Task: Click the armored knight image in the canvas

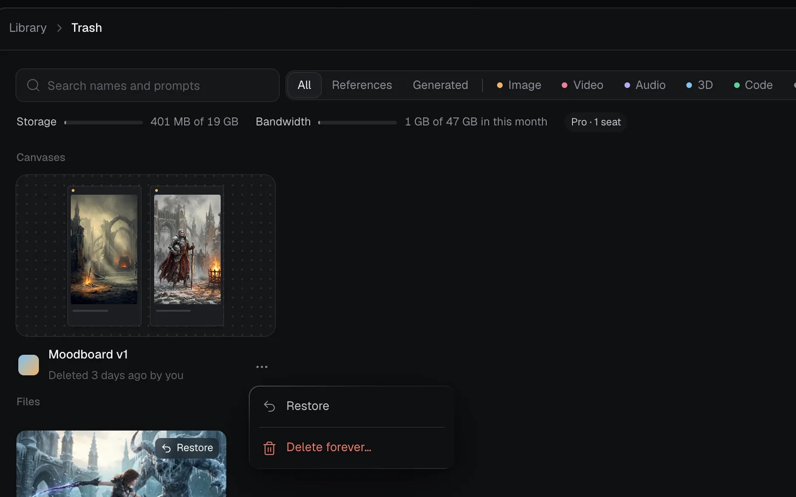Action: coord(187,249)
